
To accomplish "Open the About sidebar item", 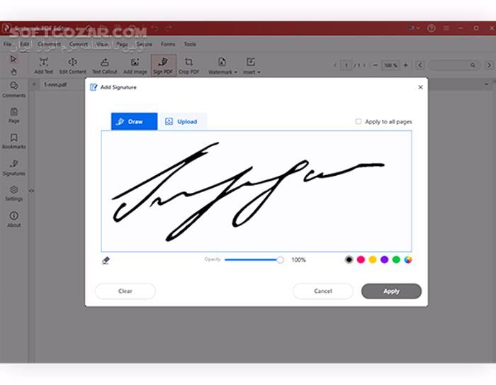I will [x=14, y=219].
